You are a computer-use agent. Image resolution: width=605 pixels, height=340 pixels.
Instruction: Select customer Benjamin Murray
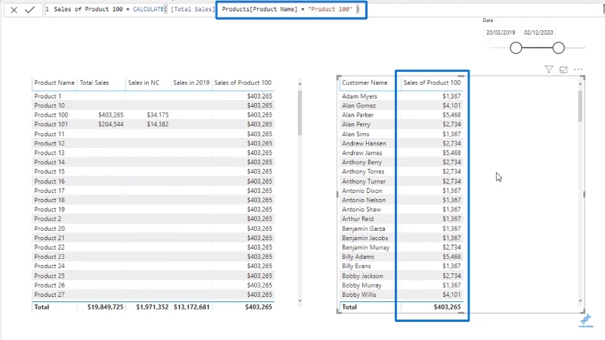tap(366, 248)
